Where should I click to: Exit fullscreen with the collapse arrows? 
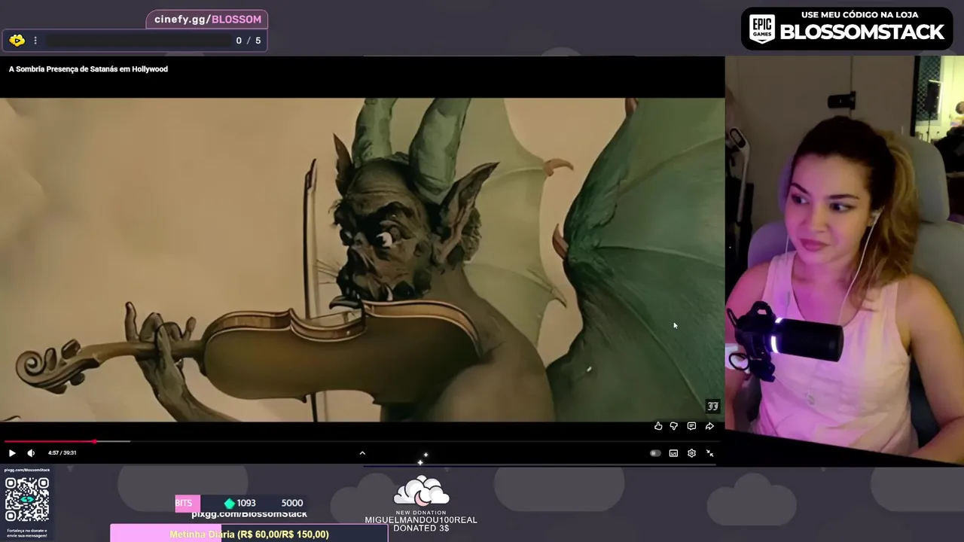click(x=709, y=453)
